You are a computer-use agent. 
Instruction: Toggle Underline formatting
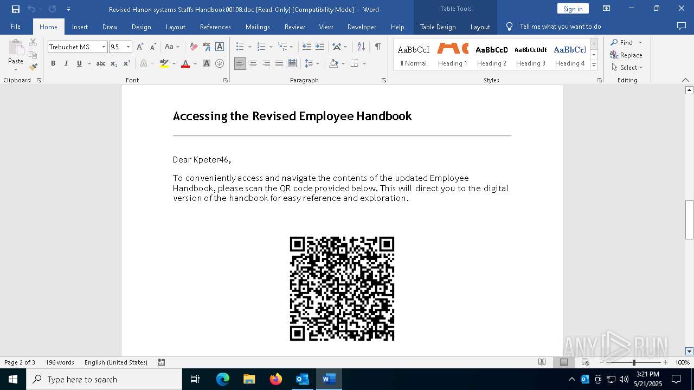pyautogui.click(x=79, y=63)
